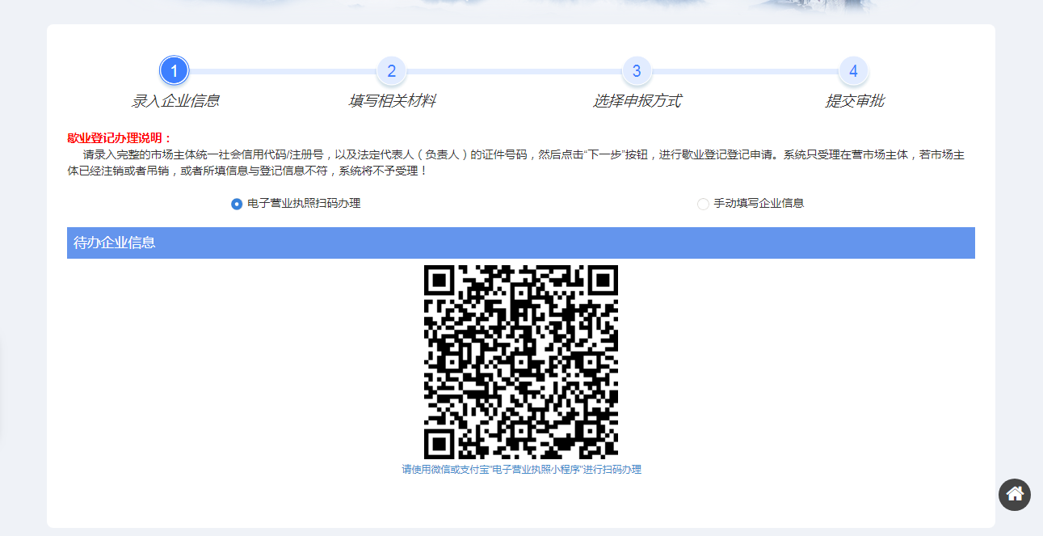
Task: Click the 提交审批 step label
Action: pos(854,101)
